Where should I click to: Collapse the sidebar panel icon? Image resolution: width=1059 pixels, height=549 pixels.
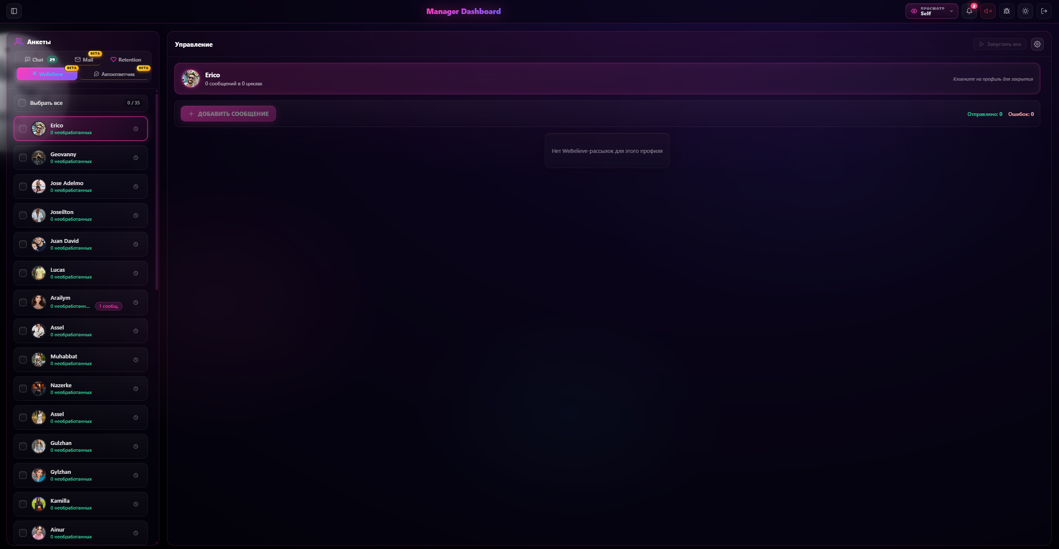[14, 11]
